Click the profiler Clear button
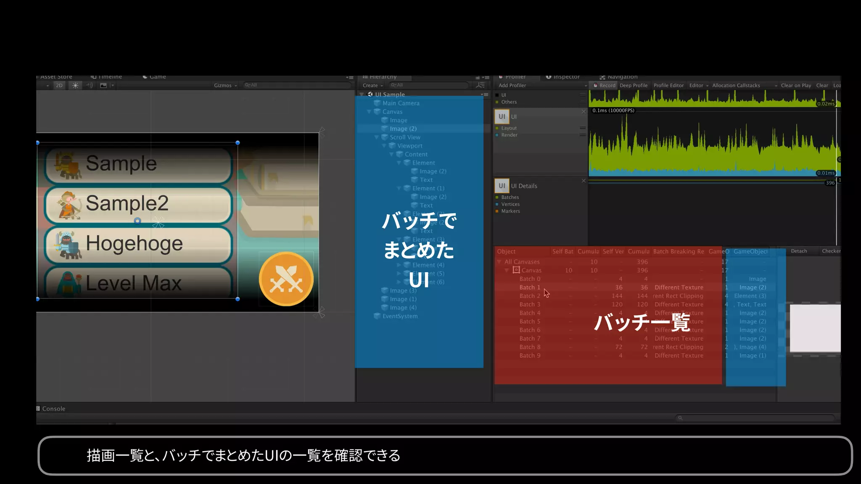Viewport: 861px width, 484px height. 822,85
